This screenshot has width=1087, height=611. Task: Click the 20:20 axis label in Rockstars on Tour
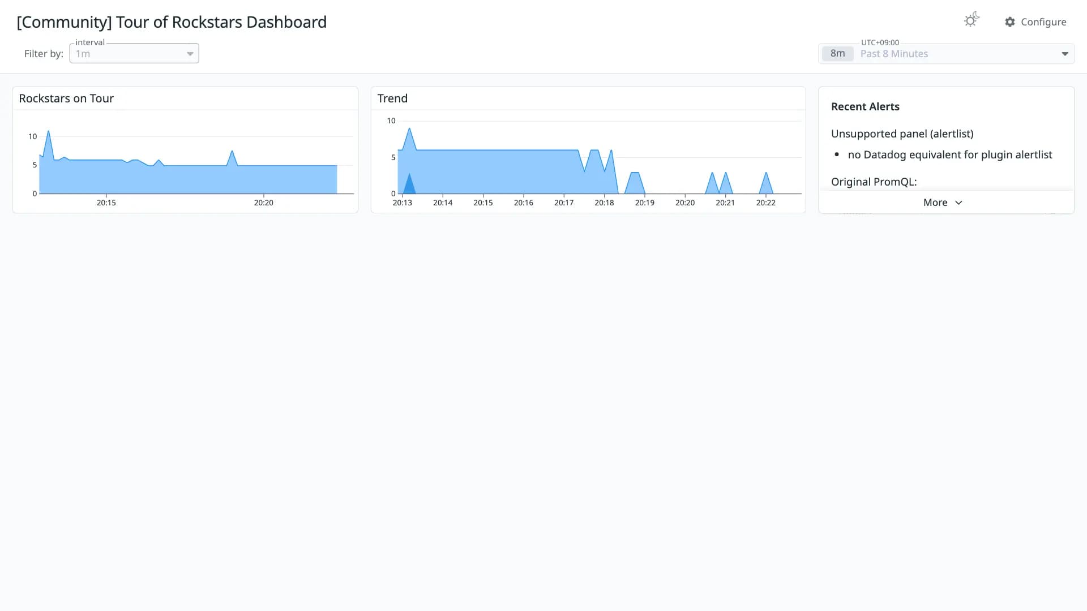(264, 203)
